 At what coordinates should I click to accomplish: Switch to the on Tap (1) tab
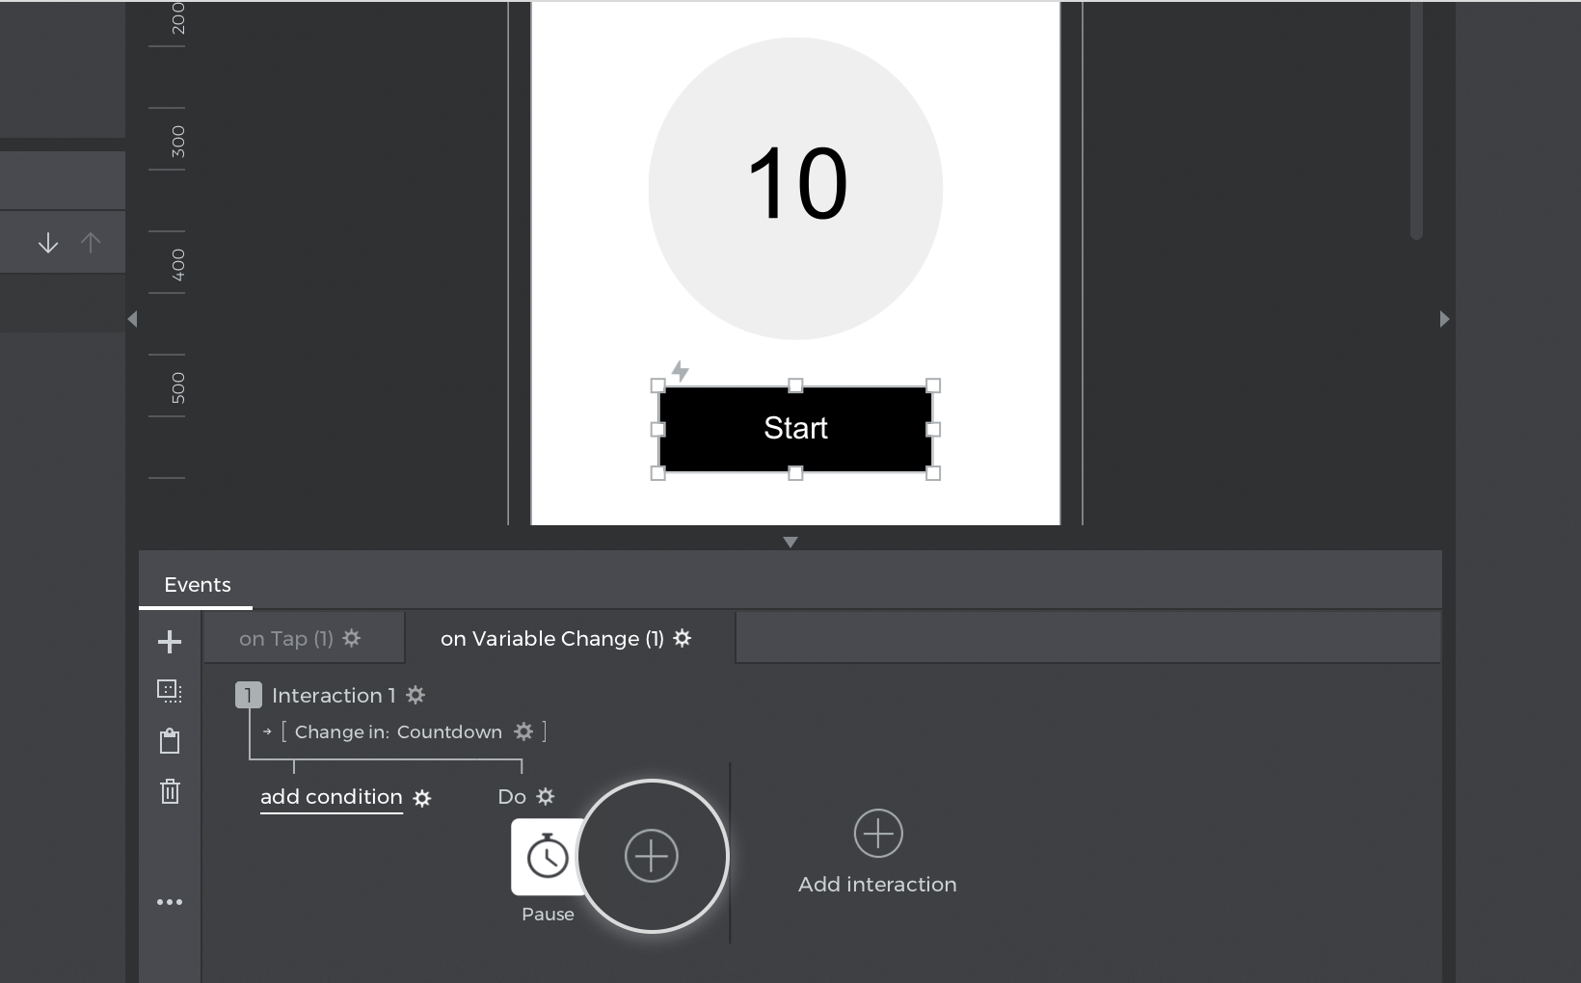304,638
